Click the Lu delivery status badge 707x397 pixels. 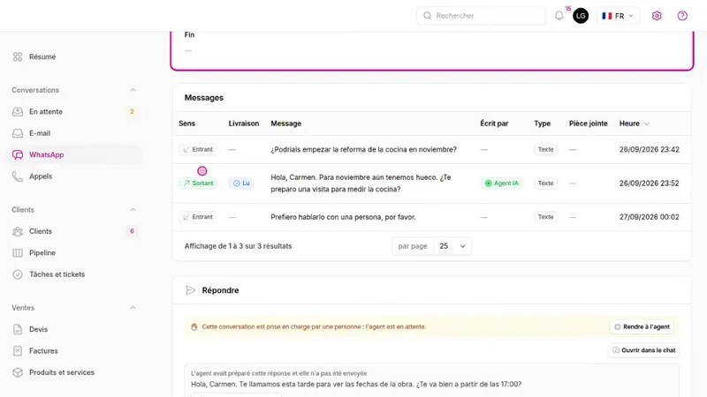(x=240, y=184)
